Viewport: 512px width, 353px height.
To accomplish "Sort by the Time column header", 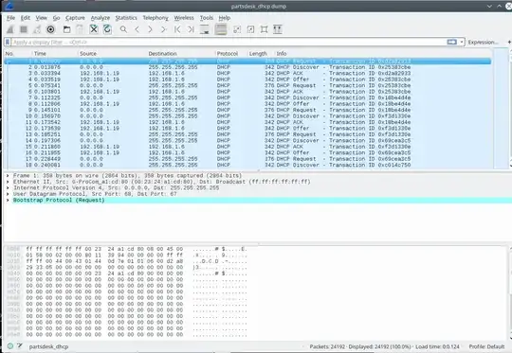I will [x=55, y=53].
